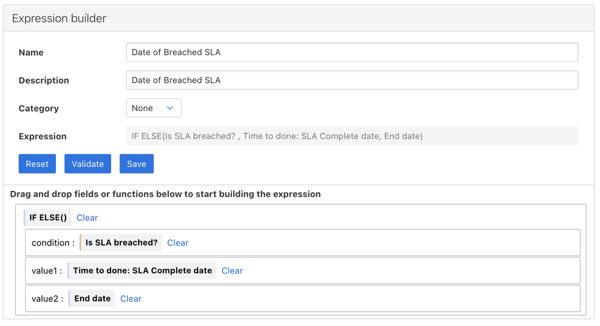Clear the entire IF ELSE() function

pos(87,218)
